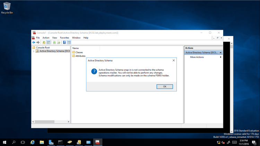The height and width of the screenshot is (146, 260).
Task: Expand the More Actions submenu arrow
Action: click(220, 57)
